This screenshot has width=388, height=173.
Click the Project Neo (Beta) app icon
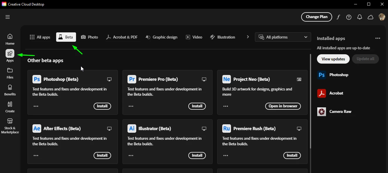[x=227, y=79]
